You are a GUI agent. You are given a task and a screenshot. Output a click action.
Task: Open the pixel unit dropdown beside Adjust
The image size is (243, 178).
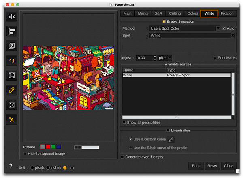point(165,58)
